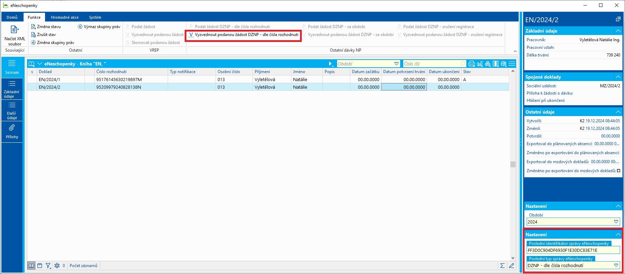625x274 pixels.
Task: Click the filter funnel icon in status bar
Action: pos(48,266)
